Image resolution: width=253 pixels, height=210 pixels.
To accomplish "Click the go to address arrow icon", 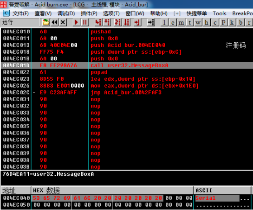I will tap(151, 22).
